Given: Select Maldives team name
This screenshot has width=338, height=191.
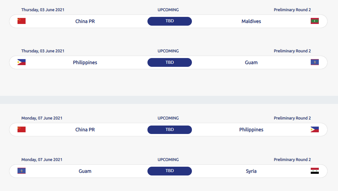Looking at the screenshot, I should (251, 21).
